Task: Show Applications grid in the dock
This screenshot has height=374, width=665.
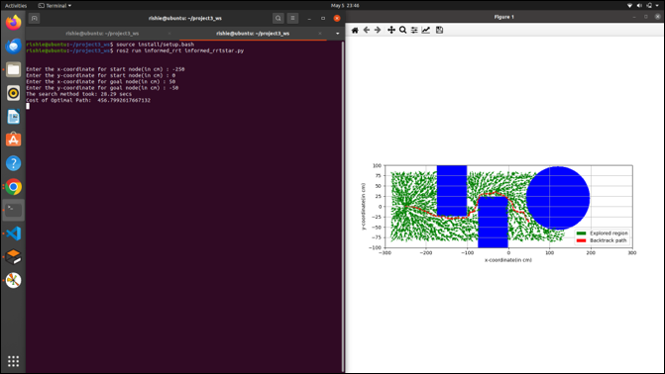Action: click(14, 361)
